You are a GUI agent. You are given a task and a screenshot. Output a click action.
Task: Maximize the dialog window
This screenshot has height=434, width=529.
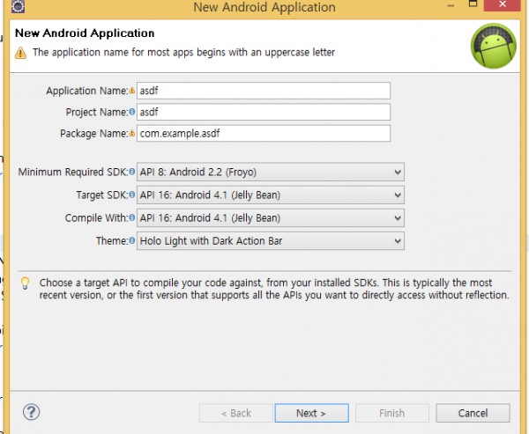473,4
